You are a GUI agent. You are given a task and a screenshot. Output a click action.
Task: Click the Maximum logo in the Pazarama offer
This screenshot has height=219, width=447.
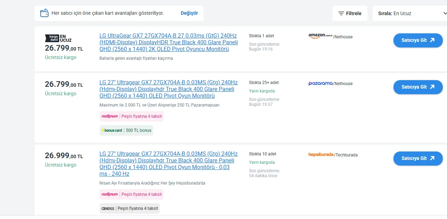pyautogui.click(x=109, y=116)
